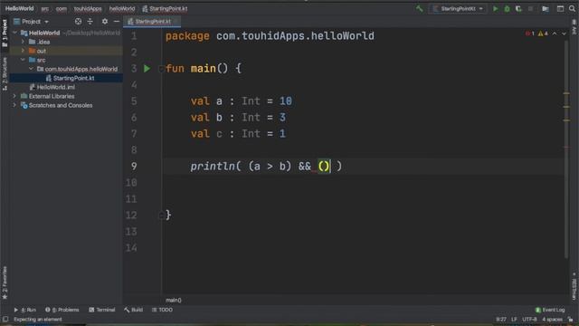Click the touhidApps breadcrumb in navigation bar

pyautogui.click(x=88, y=8)
